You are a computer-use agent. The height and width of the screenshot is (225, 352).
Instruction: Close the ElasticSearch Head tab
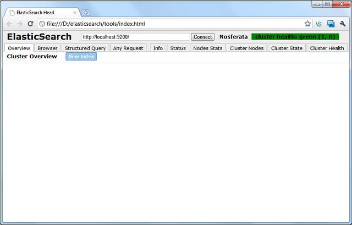tap(75, 13)
